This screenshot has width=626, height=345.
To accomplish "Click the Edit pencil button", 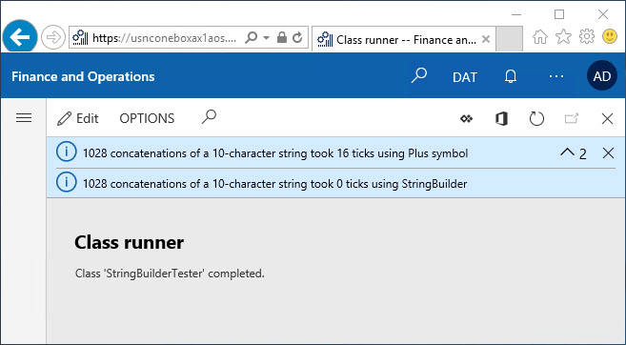I will [78, 118].
